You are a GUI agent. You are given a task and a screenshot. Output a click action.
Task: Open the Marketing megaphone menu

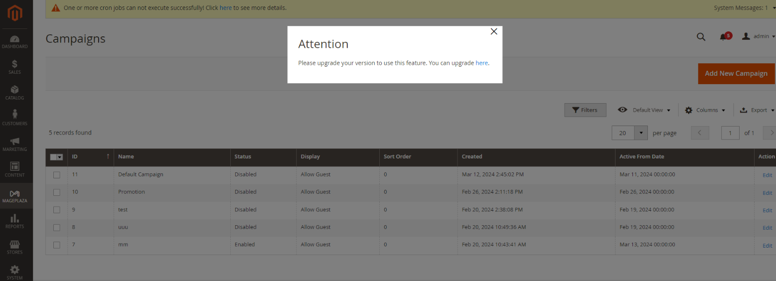[14, 144]
